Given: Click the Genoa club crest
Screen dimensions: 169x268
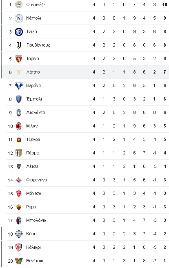Looking at the screenshot, I should tap(19, 140).
